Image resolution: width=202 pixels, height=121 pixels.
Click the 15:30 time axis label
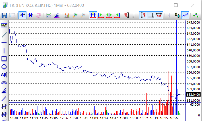[x=134, y=118]
